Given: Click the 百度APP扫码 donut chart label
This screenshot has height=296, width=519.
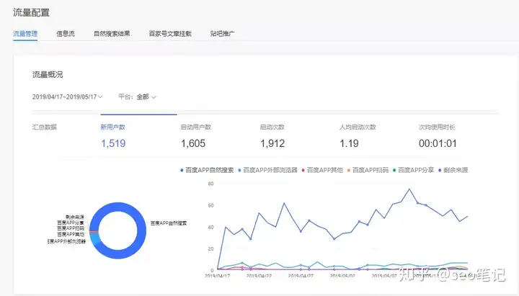Looking at the screenshot, I should (70, 228).
